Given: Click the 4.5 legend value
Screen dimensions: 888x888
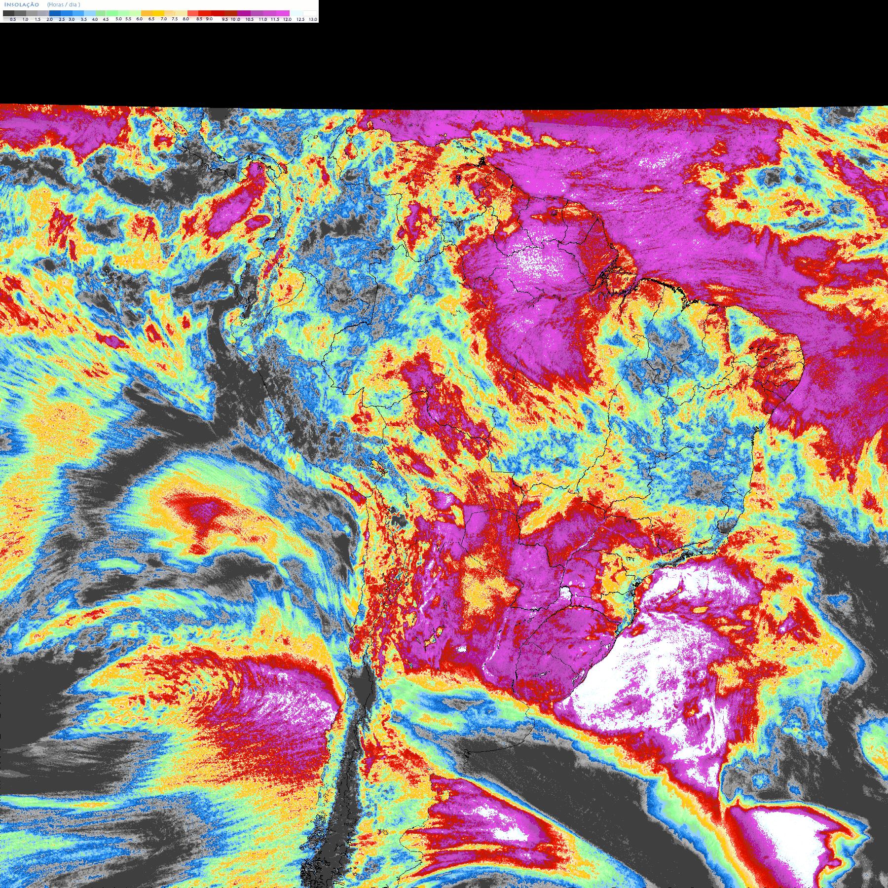Looking at the screenshot, I should 106,19.
